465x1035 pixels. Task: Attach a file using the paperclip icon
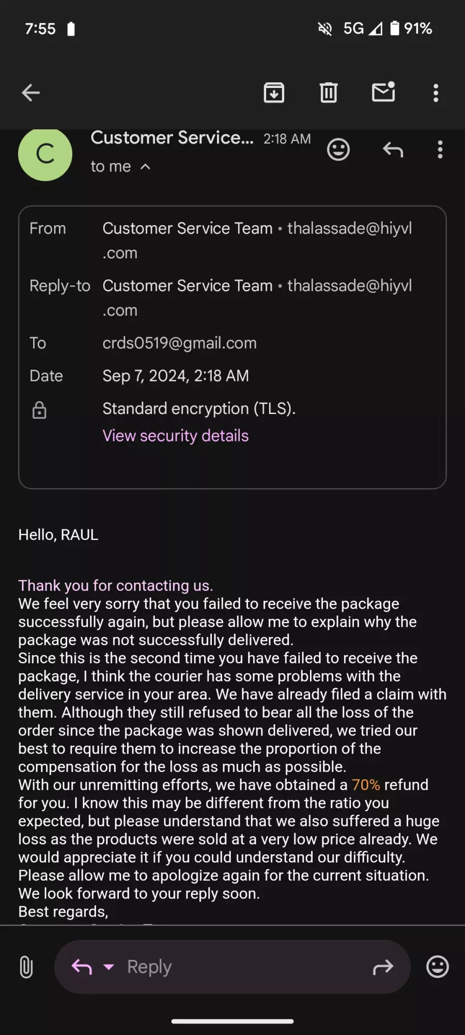pos(26,967)
